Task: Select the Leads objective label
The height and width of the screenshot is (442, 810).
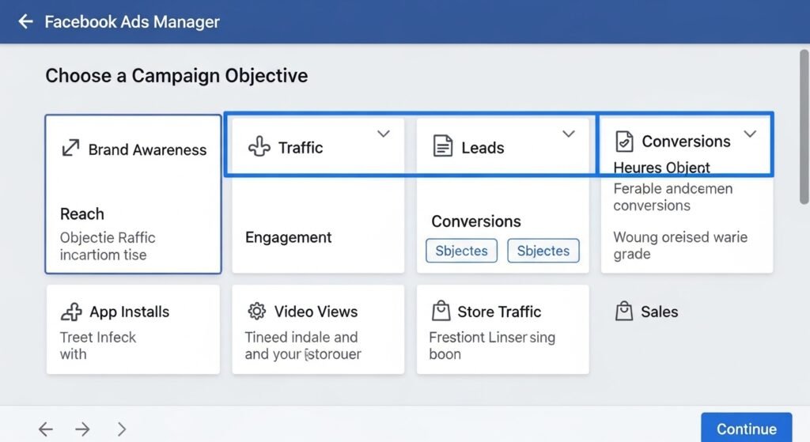Action: (x=483, y=148)
